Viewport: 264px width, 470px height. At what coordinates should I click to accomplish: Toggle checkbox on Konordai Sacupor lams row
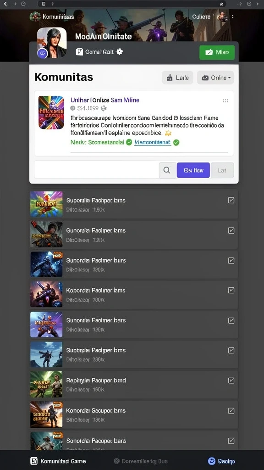[x=231, y=411]
